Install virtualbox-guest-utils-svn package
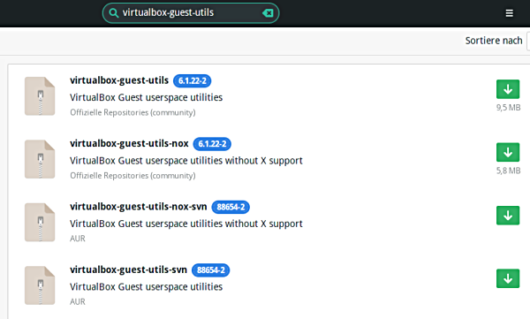The width and height of the screenshot is (530, 319). click(x=508, y=278)
